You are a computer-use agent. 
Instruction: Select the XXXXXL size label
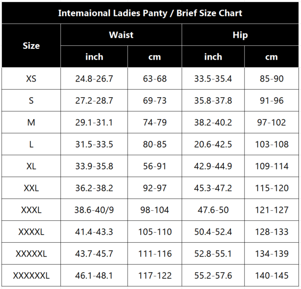point(31,254)
